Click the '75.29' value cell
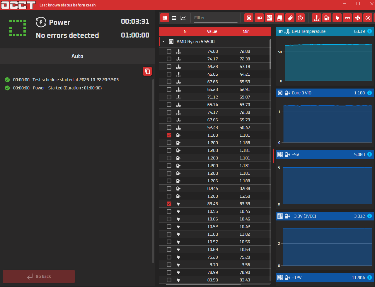The image size is (375, 287). [x=212, y=257]
